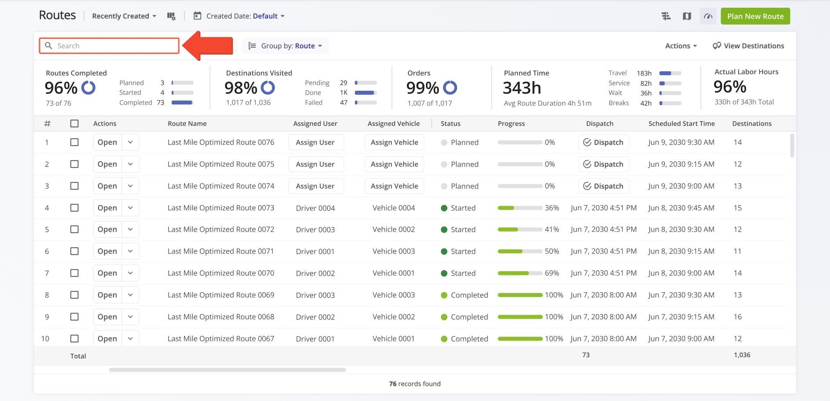Expand the Recently Created dropdown
The height and width of the screenshot is (401, 830).
tap(124, 16)
